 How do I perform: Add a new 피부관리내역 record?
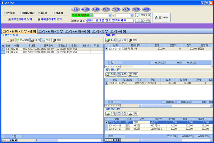coord(111,74)
